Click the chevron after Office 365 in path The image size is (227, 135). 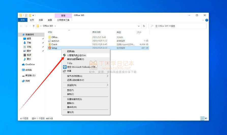click(55, 26)
